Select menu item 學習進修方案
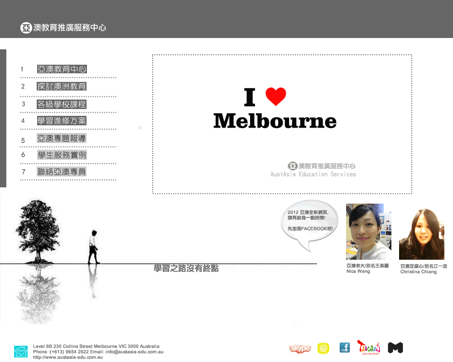Image resolution: width=453 pixels, height=362 pixels. pyautogui.click(x=62, y=121)
